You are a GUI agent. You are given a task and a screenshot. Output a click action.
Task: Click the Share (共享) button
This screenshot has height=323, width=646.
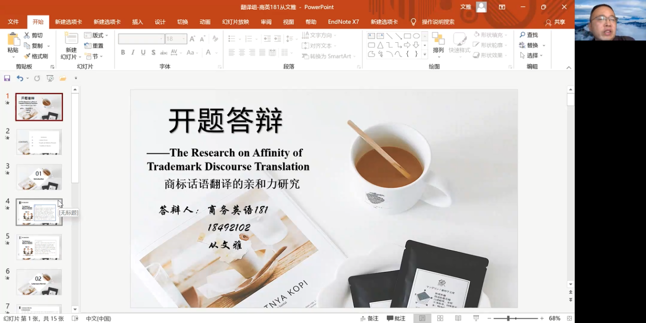coord(555,22)
